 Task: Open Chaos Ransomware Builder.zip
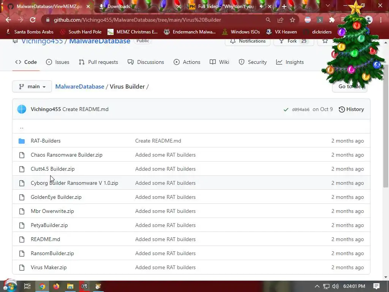(x=66, y=155)
